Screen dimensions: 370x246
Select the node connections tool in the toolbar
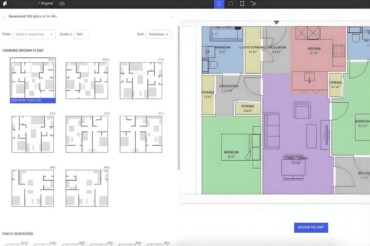253,4
